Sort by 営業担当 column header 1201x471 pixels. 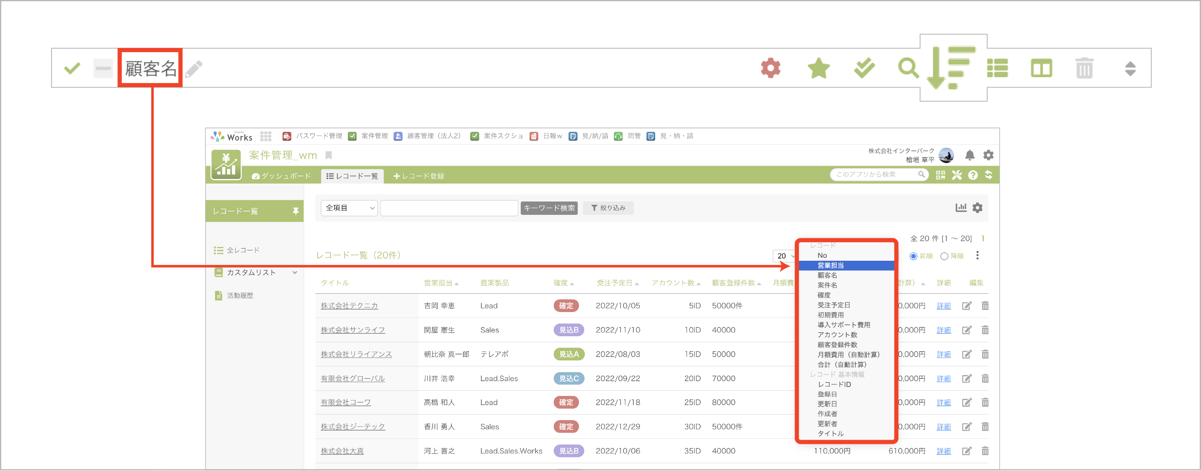click(x=441, y=283)
